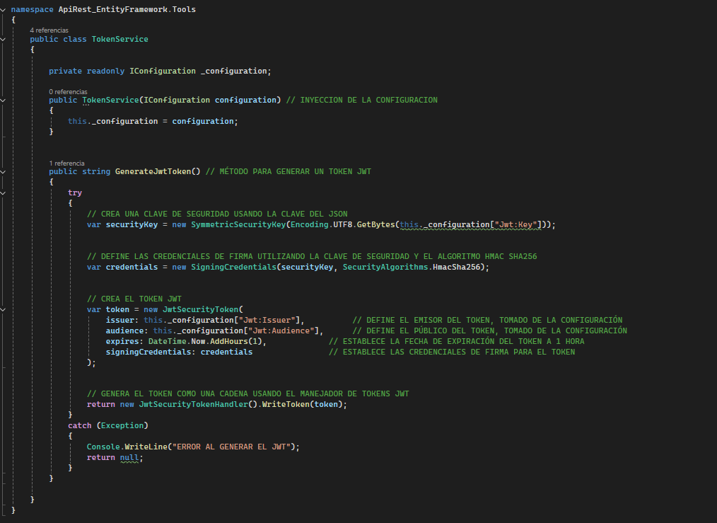Click the try keyword
This screenshot has width=717, height=523.
coord(75,193)
